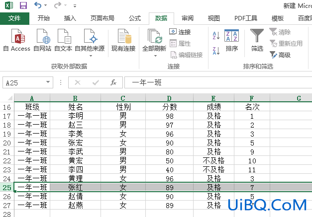
Task: Open 高级 filter options
Action: click(280, 55)
